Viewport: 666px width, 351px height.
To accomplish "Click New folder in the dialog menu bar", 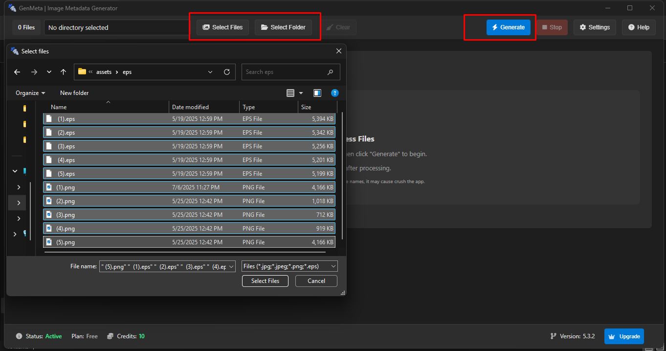I will (74, 93).
